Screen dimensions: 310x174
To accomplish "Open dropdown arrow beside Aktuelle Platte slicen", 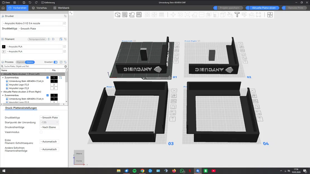I will 247,8.
